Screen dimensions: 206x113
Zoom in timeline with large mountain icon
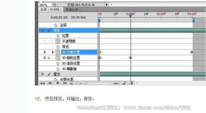115,83
